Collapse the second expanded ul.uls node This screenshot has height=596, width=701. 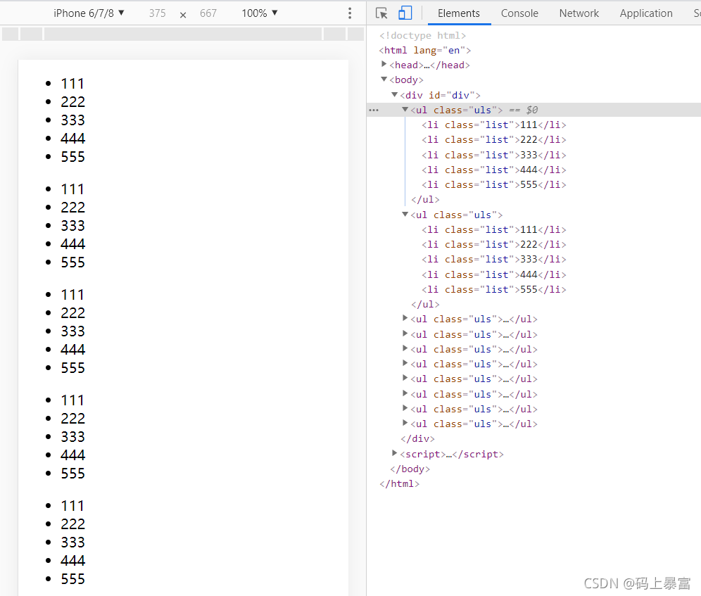point(405,214)
